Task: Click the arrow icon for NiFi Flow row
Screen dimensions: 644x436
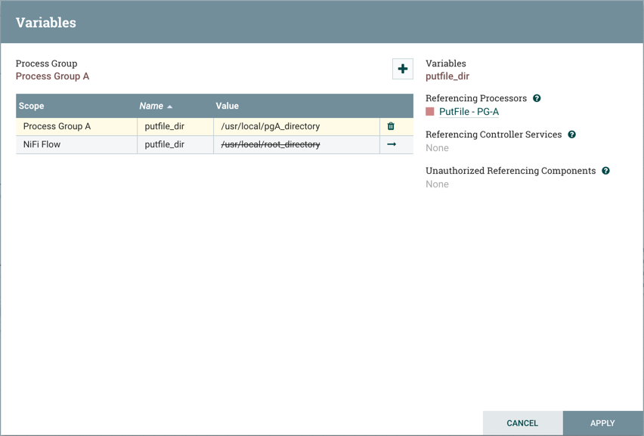Action: 392,144
